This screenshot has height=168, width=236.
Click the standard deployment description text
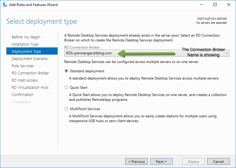tap(144, 78)
